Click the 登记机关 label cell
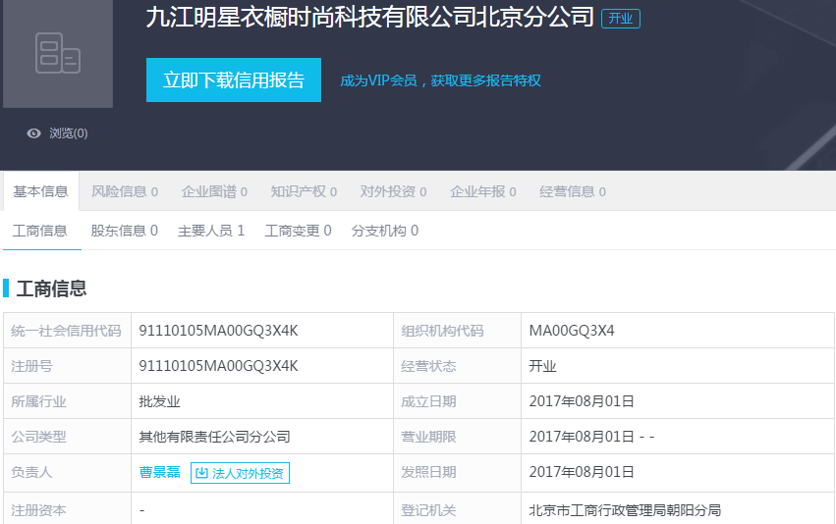This screenshot has height=524, width=836. pos(457,508)
